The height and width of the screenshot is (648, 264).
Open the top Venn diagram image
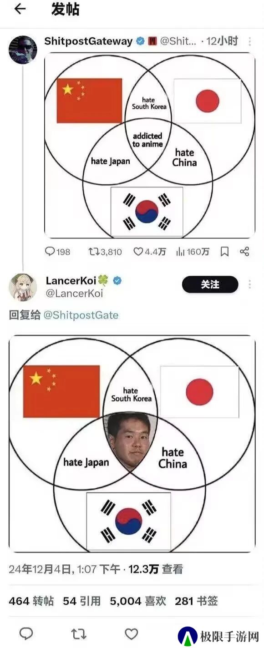point(150,145)
